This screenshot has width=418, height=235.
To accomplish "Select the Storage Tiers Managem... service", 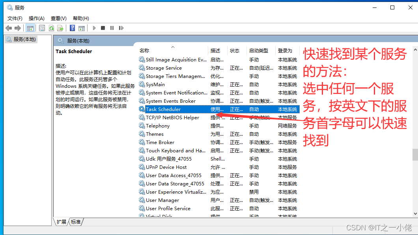I will 175,76.
